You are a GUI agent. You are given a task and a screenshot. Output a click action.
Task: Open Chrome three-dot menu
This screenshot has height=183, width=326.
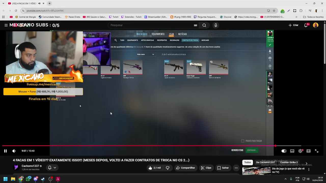click(x=322, y=11)
